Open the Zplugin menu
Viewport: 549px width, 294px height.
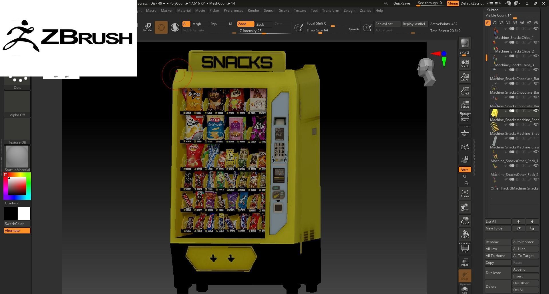click(349, 11)
